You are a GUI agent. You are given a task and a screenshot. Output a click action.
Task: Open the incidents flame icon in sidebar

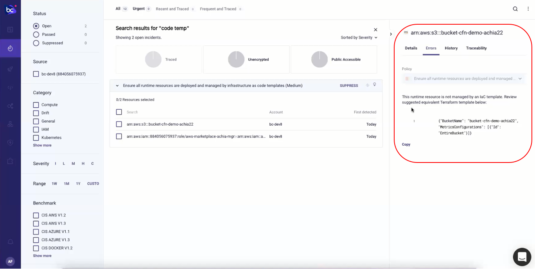(x=10, y=48)
